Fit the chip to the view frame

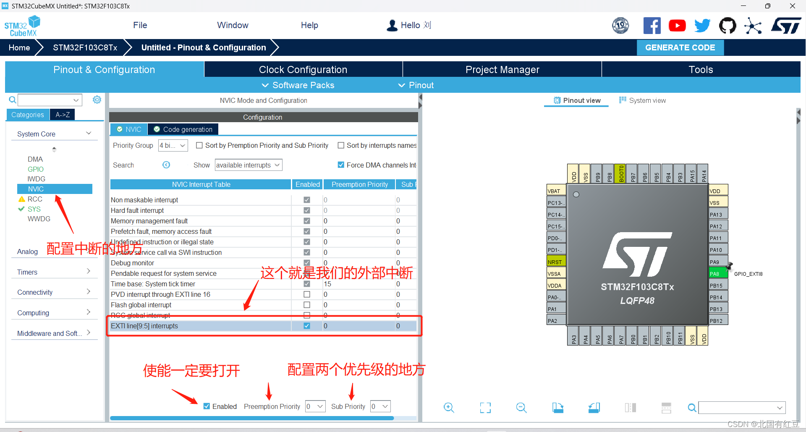click(485, 407)
